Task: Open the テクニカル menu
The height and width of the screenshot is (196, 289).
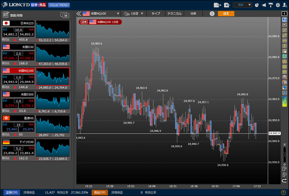Action: pos(175,14)
